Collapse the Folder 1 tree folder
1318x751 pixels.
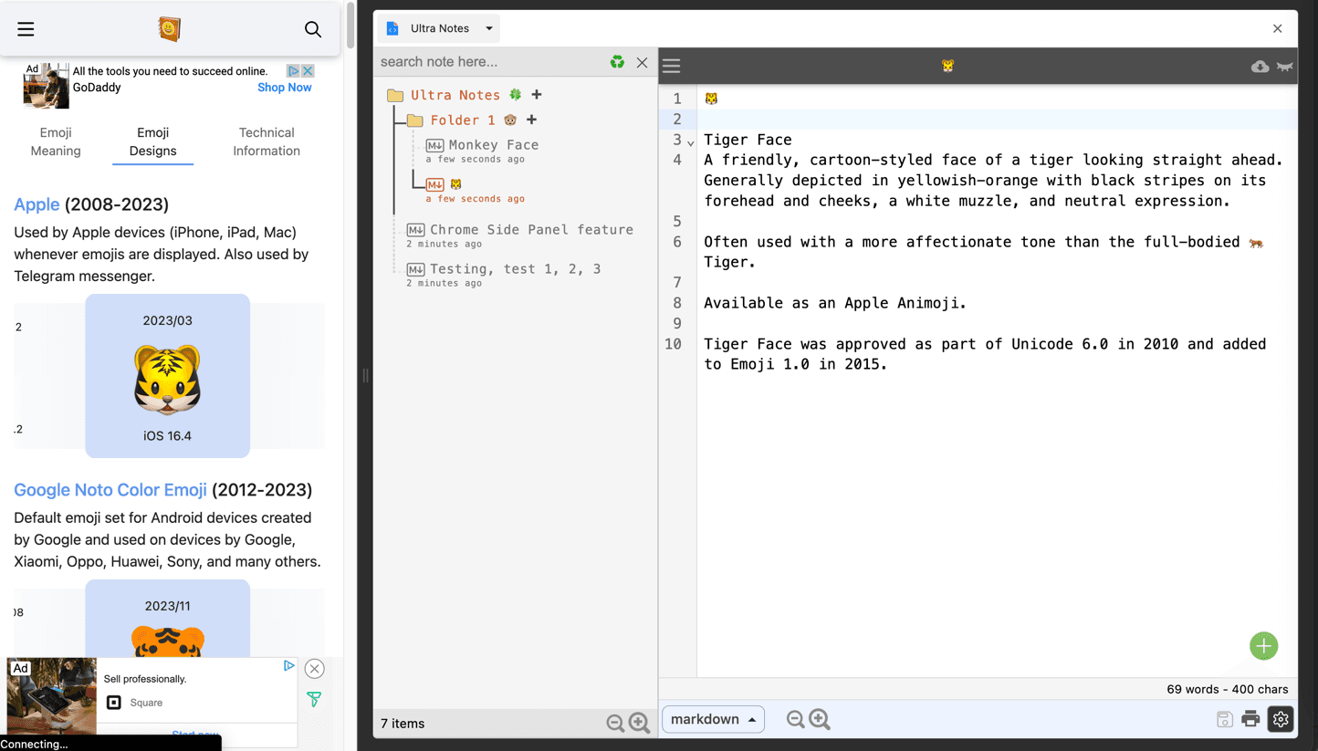point(415,120)
